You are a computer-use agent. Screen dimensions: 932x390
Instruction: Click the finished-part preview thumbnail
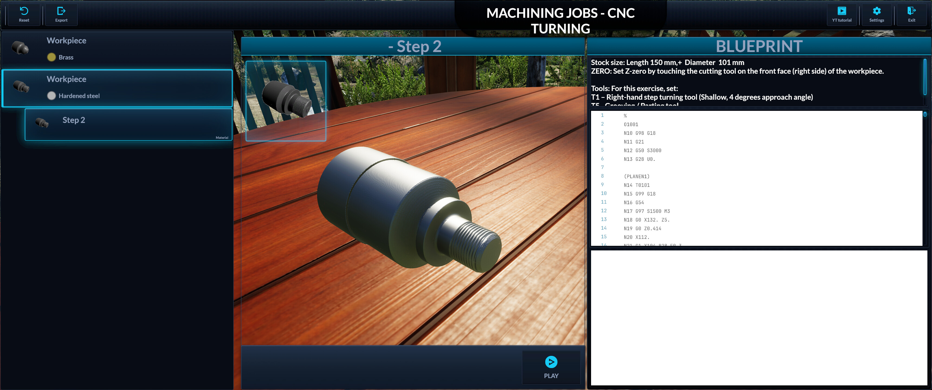point(286,101)
